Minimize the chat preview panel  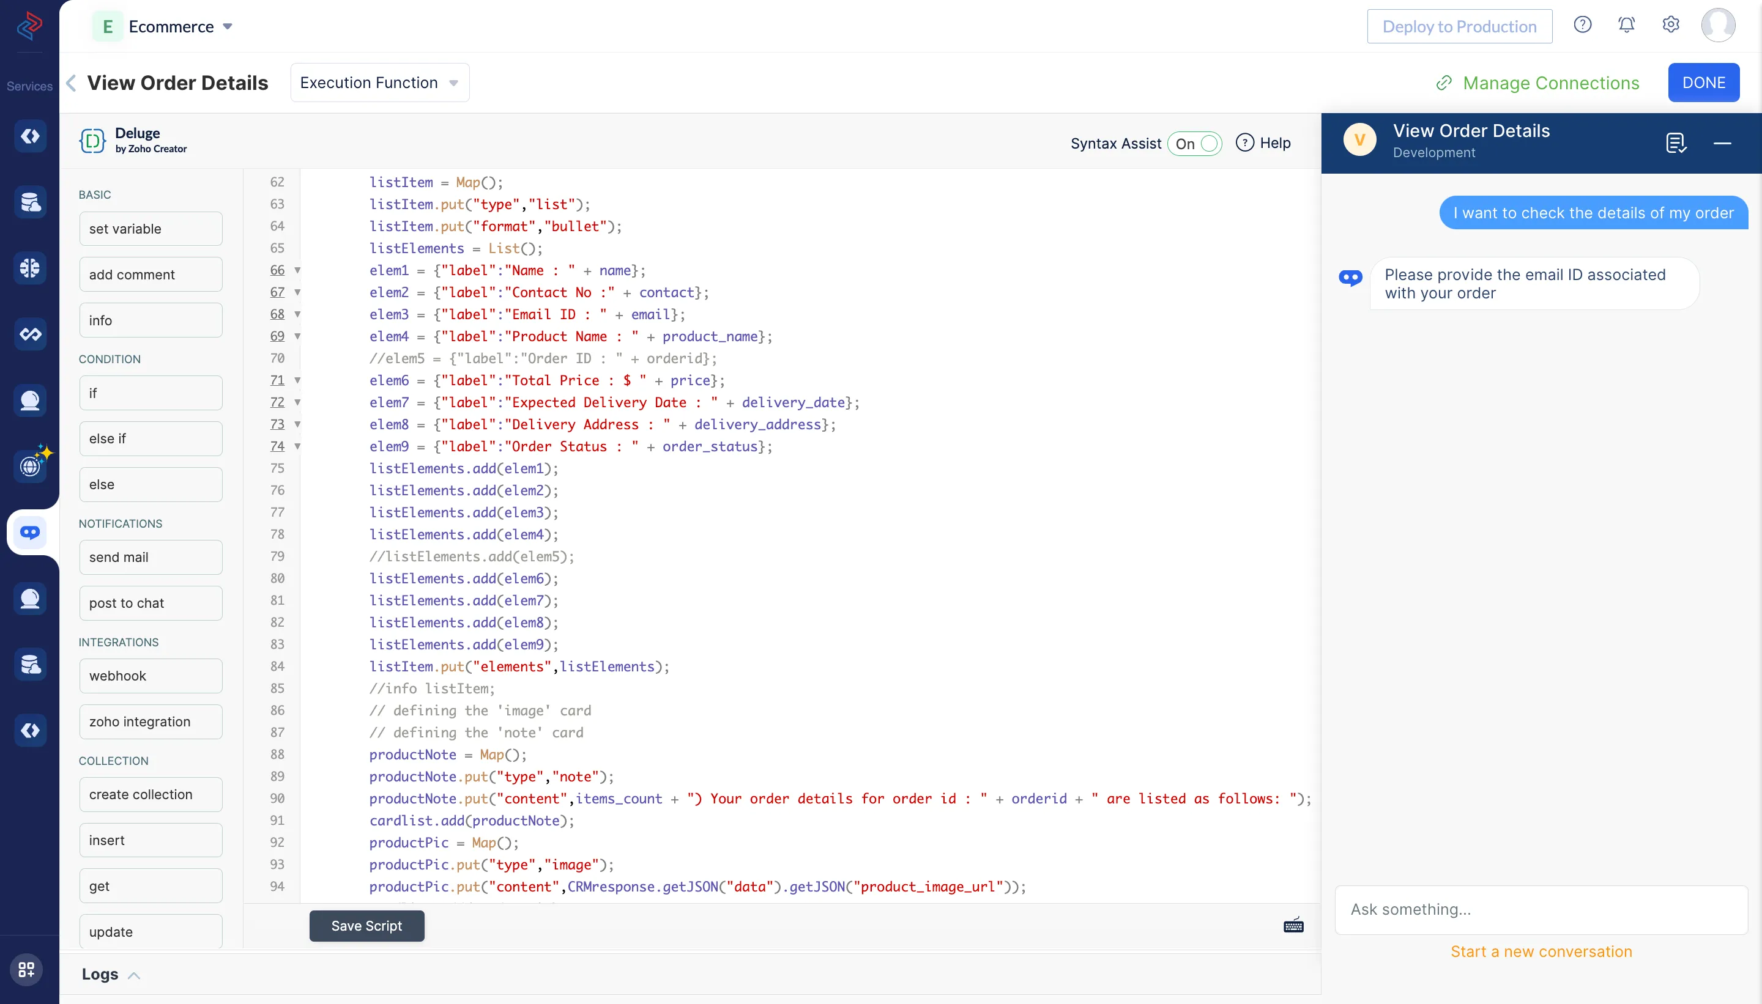click(1722, 142)
